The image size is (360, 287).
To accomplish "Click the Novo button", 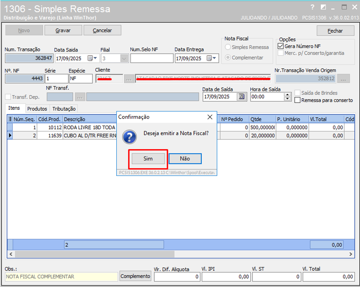I will (24, 30).
